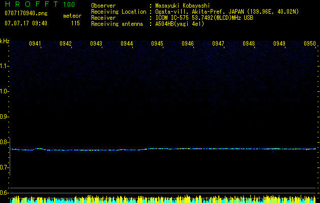320x203 pixels.
Task: Select the 0943 time marker
Action: tap(96, 44)
